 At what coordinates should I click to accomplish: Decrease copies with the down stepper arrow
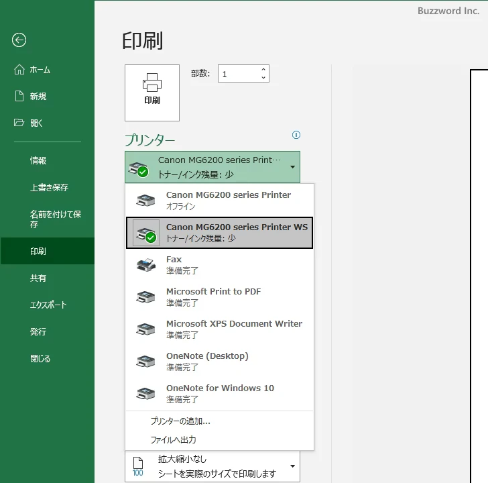pyautogui.click(x=263, y=78)
